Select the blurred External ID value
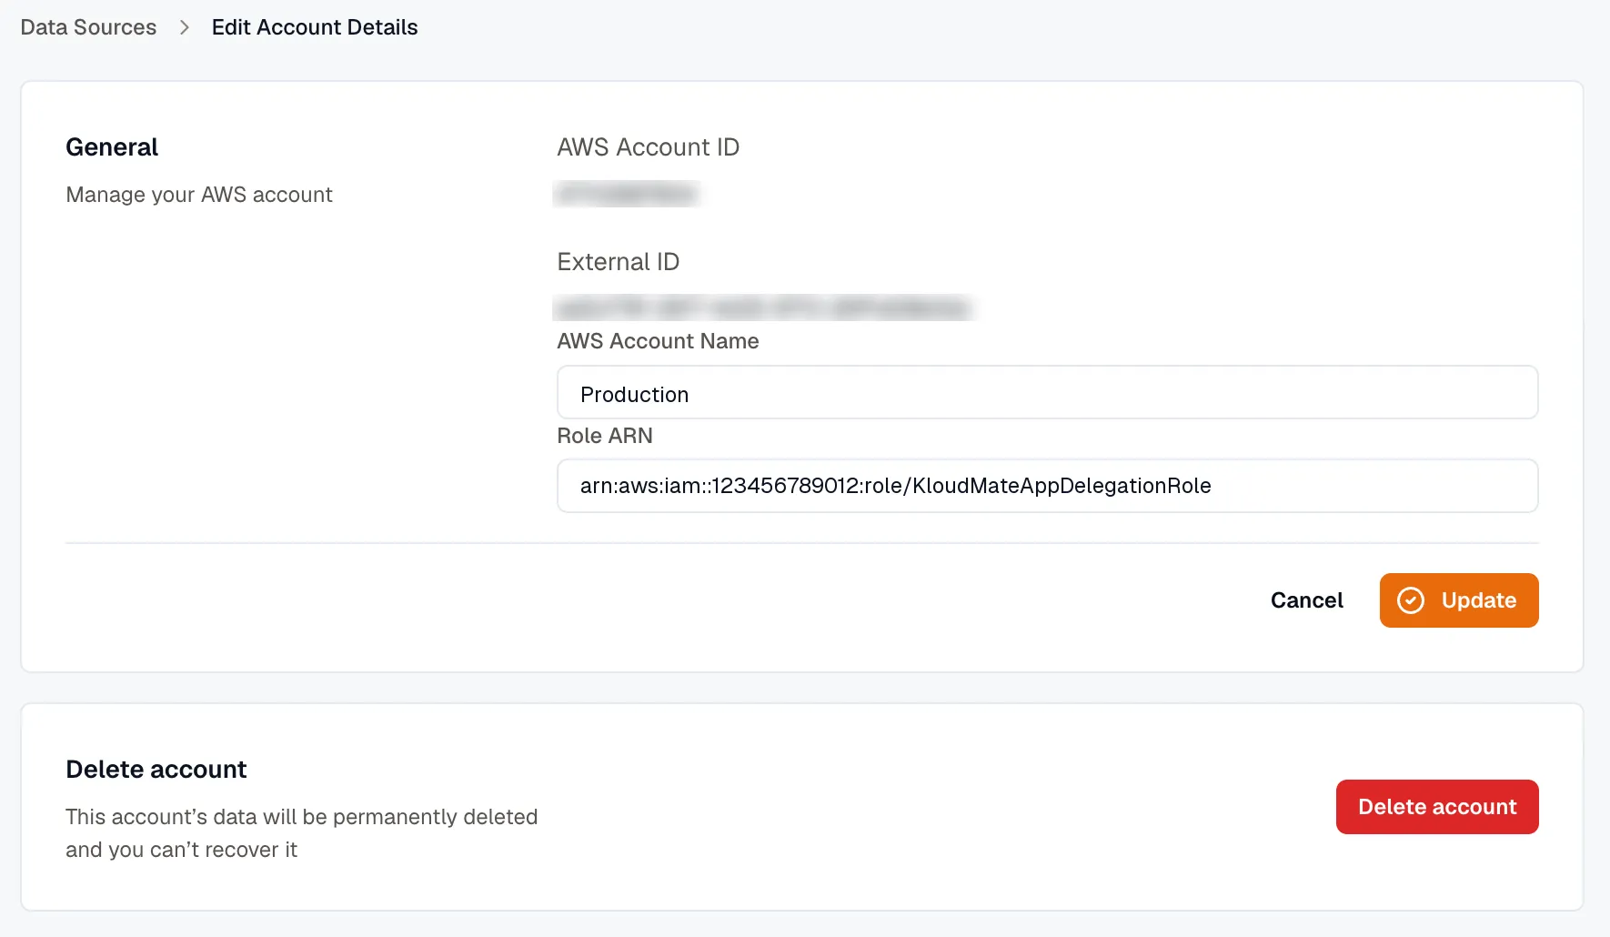The height and width of the screenshot is (937, 1610). coord(763,307)
